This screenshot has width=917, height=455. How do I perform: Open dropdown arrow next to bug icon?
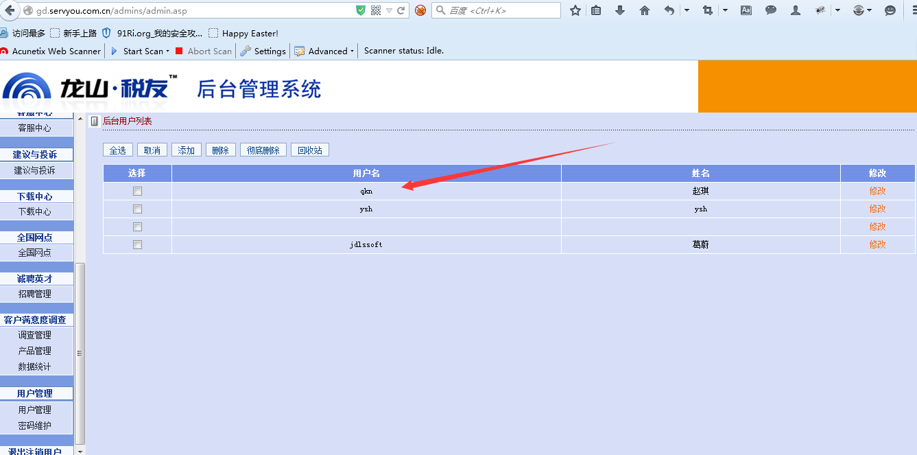pos(838,10)
